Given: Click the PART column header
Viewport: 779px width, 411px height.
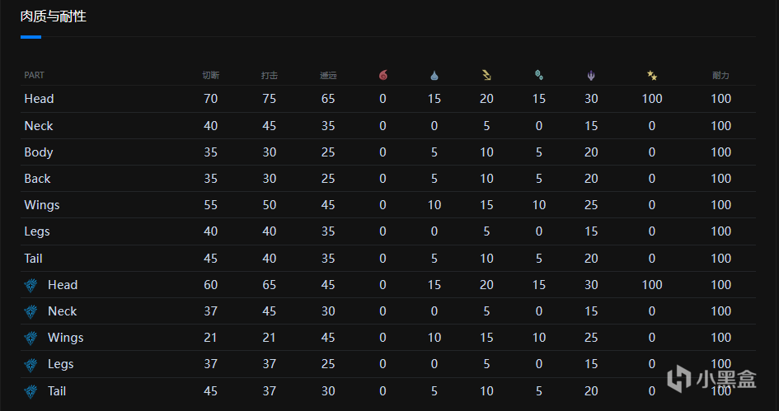Looking at the screenshot, I should (35, 75).
